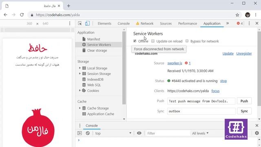261x147 pixels.
Task: Click the Application sidebar vertical scrollbar
Action: coord(124,68)
